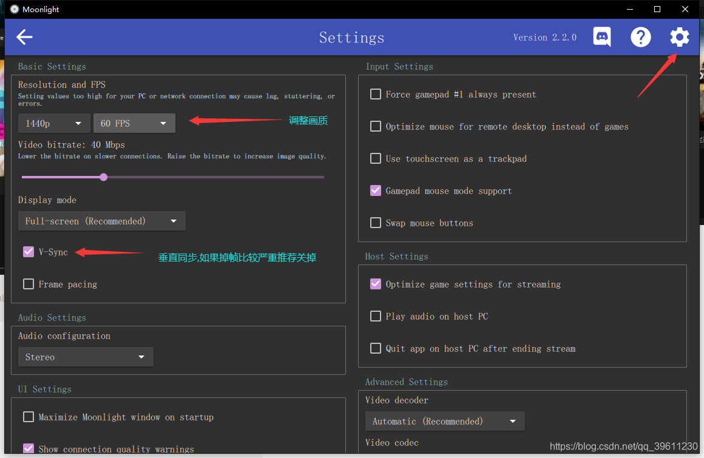704x458 pixels.
Task: Click the Host Settings section heading
Action: click(396, 256)
